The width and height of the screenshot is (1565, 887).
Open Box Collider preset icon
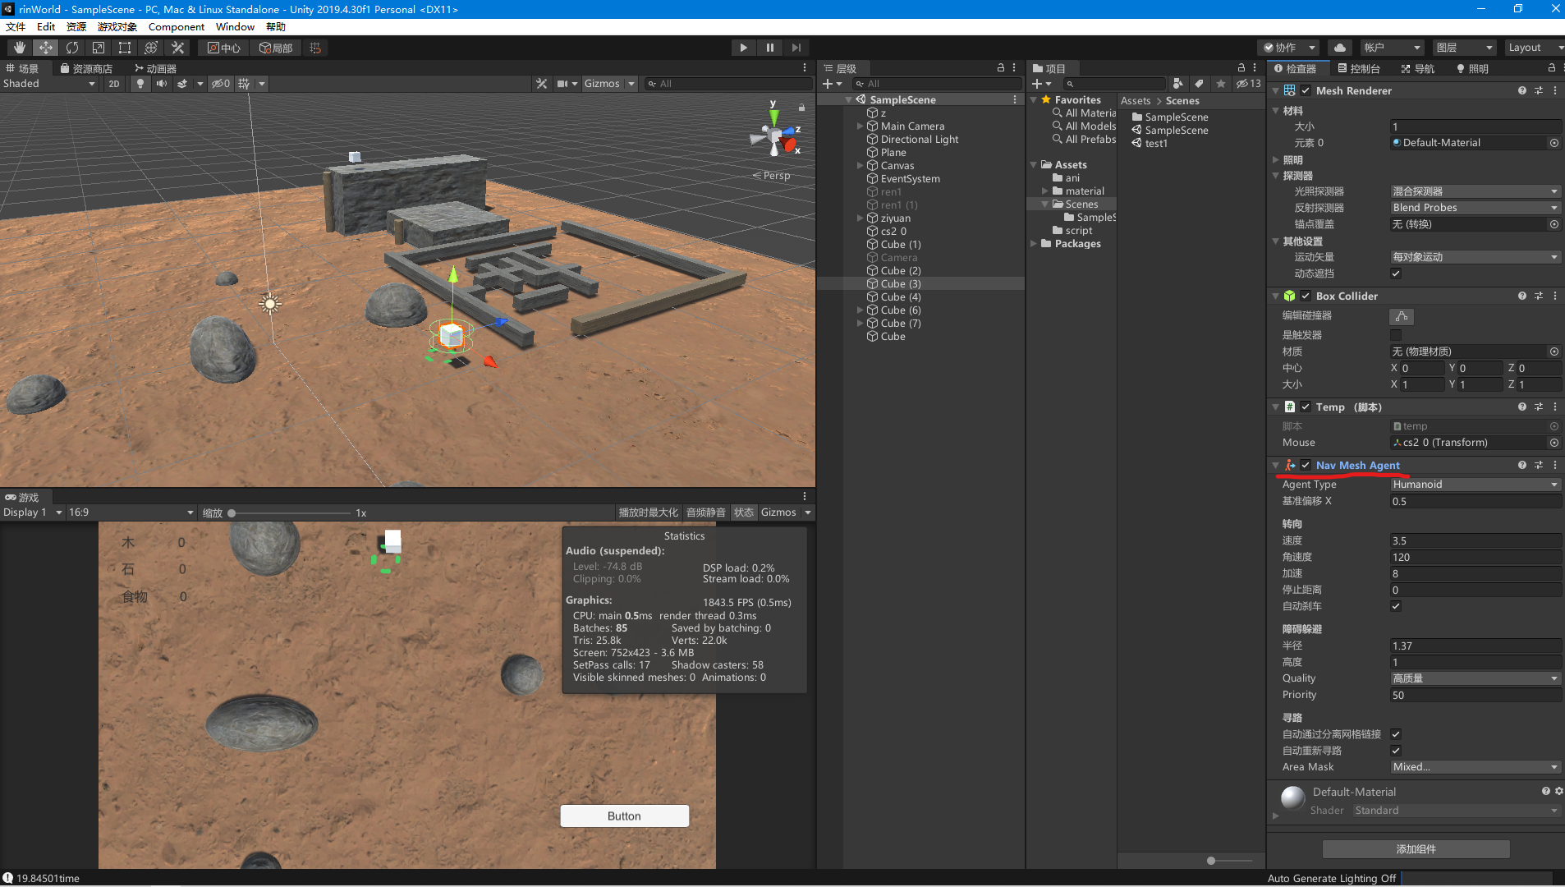pos(1539,296)
